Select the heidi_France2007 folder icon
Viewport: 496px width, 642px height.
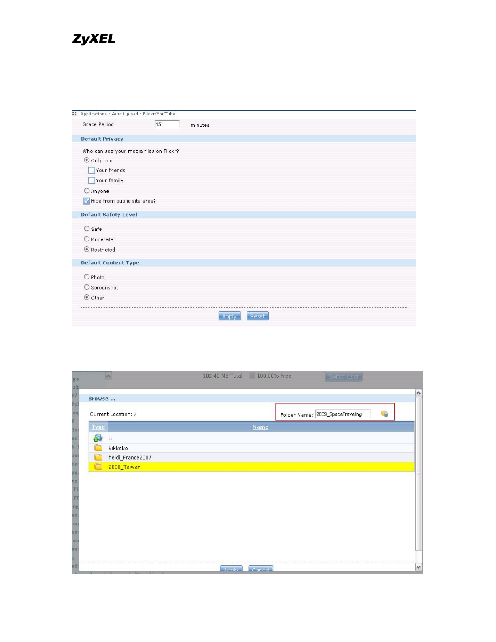coord(98,457)
